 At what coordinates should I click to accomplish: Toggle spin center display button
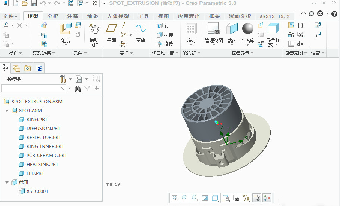(x=267, y=198)
